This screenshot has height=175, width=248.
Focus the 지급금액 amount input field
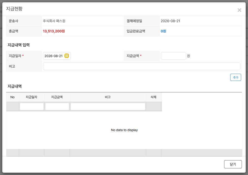[x=173, y=56]
